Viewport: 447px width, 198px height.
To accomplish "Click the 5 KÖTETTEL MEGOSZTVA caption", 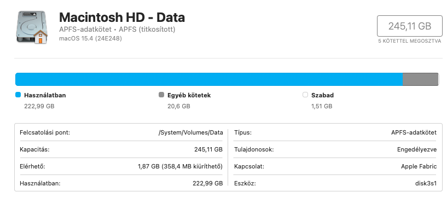I will pyautogui.click(x=410, y=41).
